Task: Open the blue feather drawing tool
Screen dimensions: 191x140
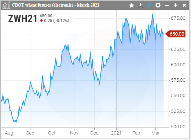Action: (x=149, y=5)
